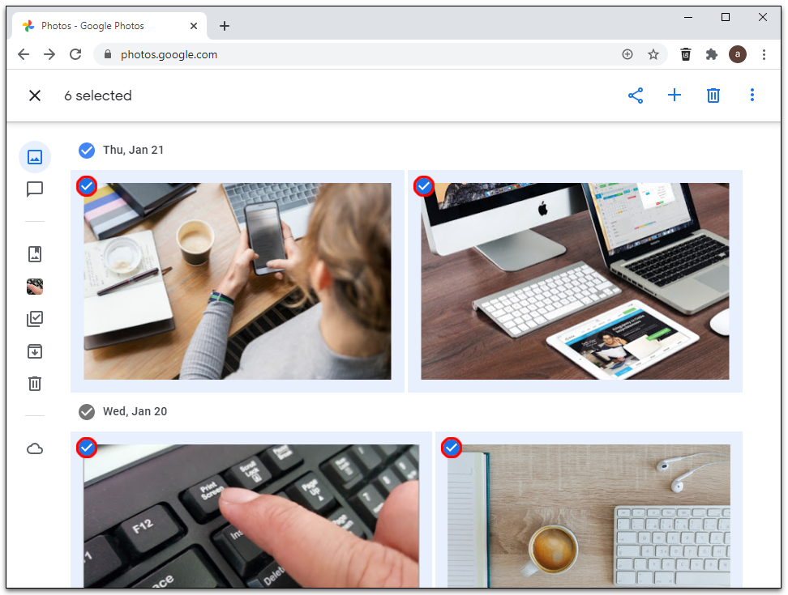The height and width of the screenshot is (595, 788).
Task: Toggle the Thu, Jan 21 date checkbox
Action: pos(87,150)
